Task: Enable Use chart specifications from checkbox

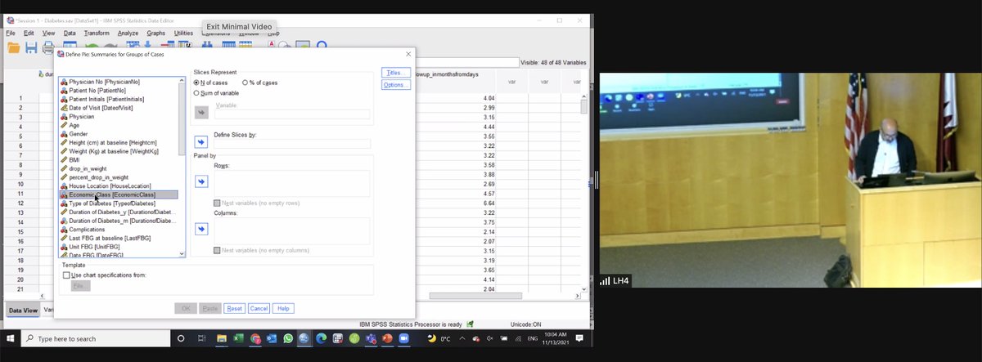Action: coord(66,275)
